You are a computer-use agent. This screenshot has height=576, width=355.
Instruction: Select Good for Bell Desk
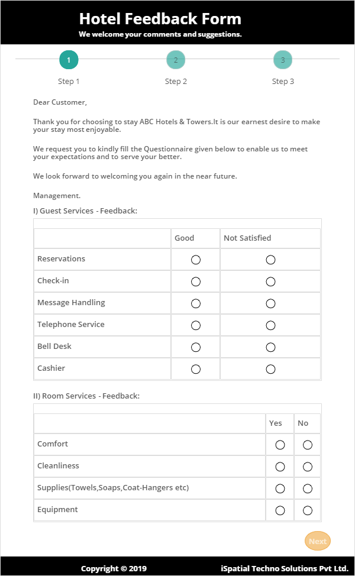[196, 347]
